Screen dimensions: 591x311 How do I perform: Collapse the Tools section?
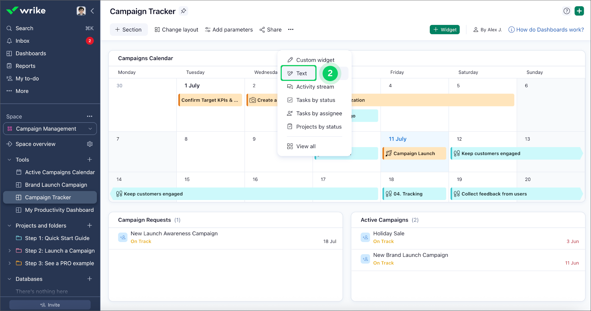(10, 160)
